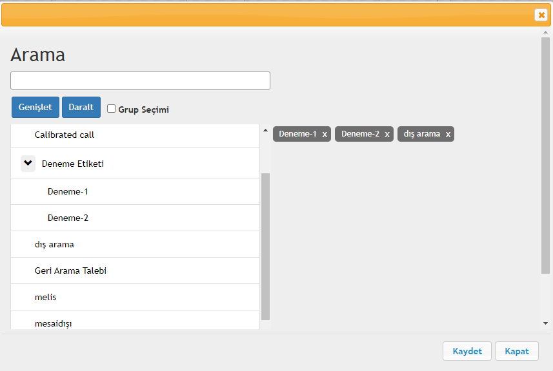
Task: Save selections with Kaydet
Action: tap(467, 351)
